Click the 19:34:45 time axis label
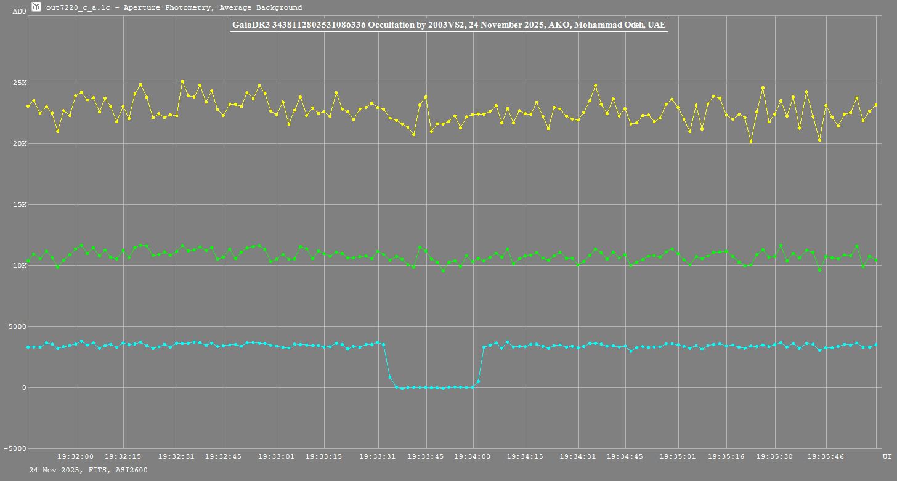 [625, 457]
